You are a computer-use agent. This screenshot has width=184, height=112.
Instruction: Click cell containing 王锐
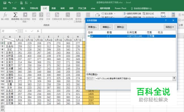coord(10,43)
